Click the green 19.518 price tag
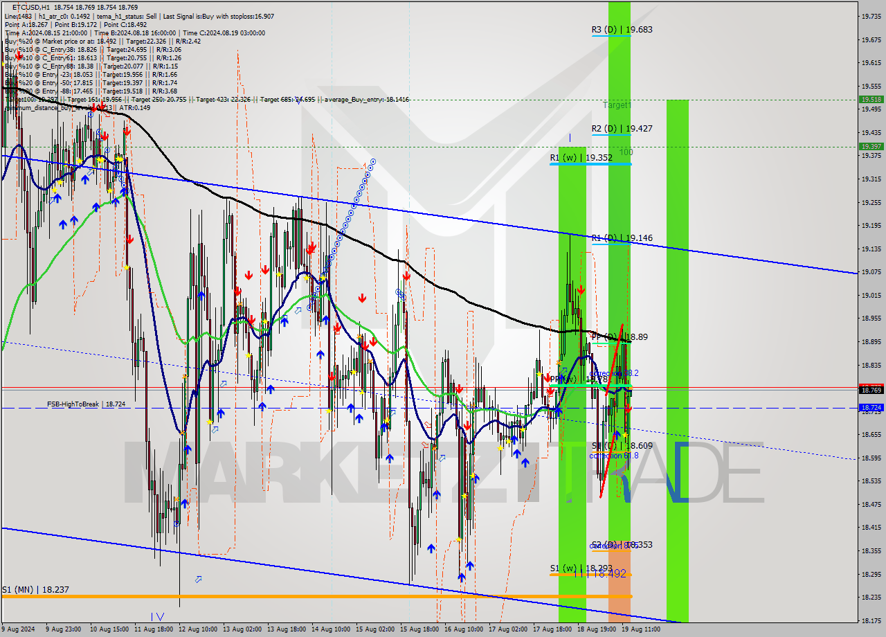The height and width of the screenshot is (637, 886). click(871, 100)
